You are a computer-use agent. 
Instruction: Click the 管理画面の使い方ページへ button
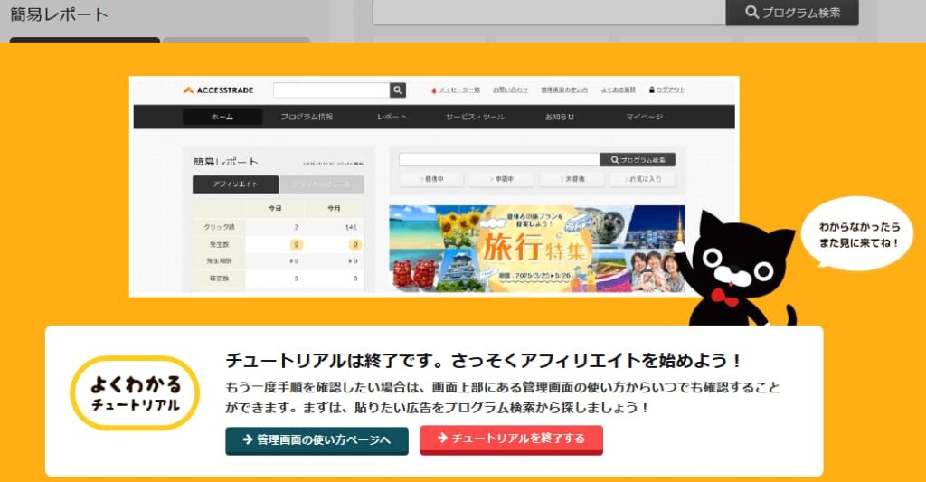pyautogui.click(x=317, y=439)
